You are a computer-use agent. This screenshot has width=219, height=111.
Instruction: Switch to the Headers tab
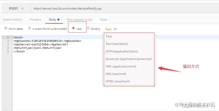click(x=35, y=20)
